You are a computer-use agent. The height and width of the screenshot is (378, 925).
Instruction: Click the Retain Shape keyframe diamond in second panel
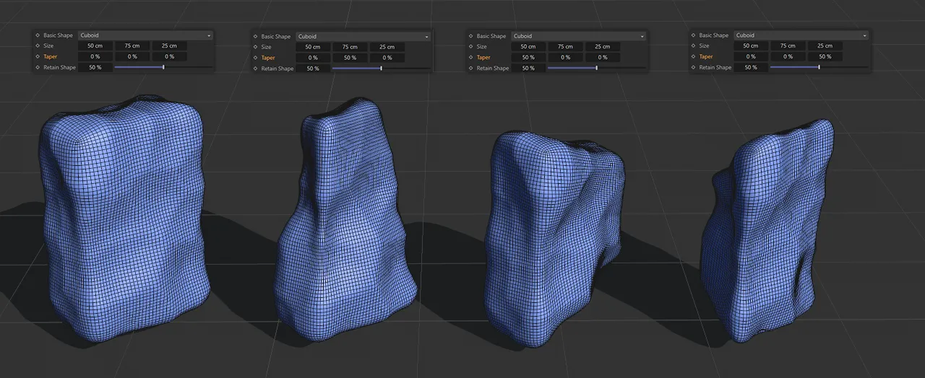pos(255,69)
